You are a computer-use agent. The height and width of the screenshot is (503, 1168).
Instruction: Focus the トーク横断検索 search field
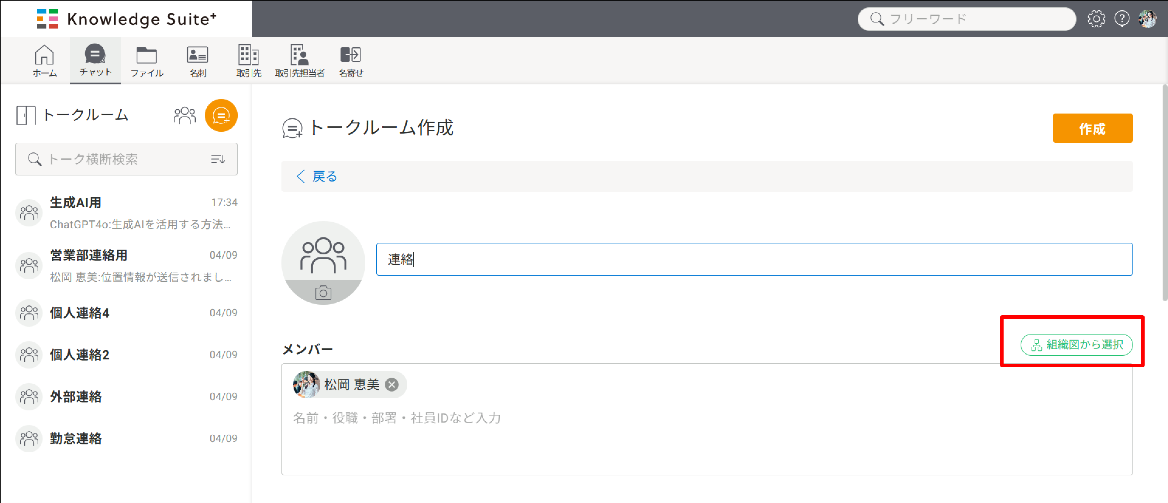coord(126,159)
